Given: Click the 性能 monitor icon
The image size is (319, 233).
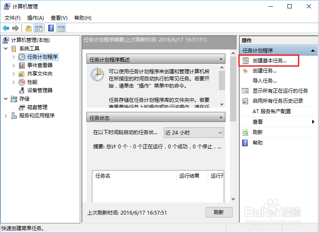Looking at the screenshot, I should point(22,82).
